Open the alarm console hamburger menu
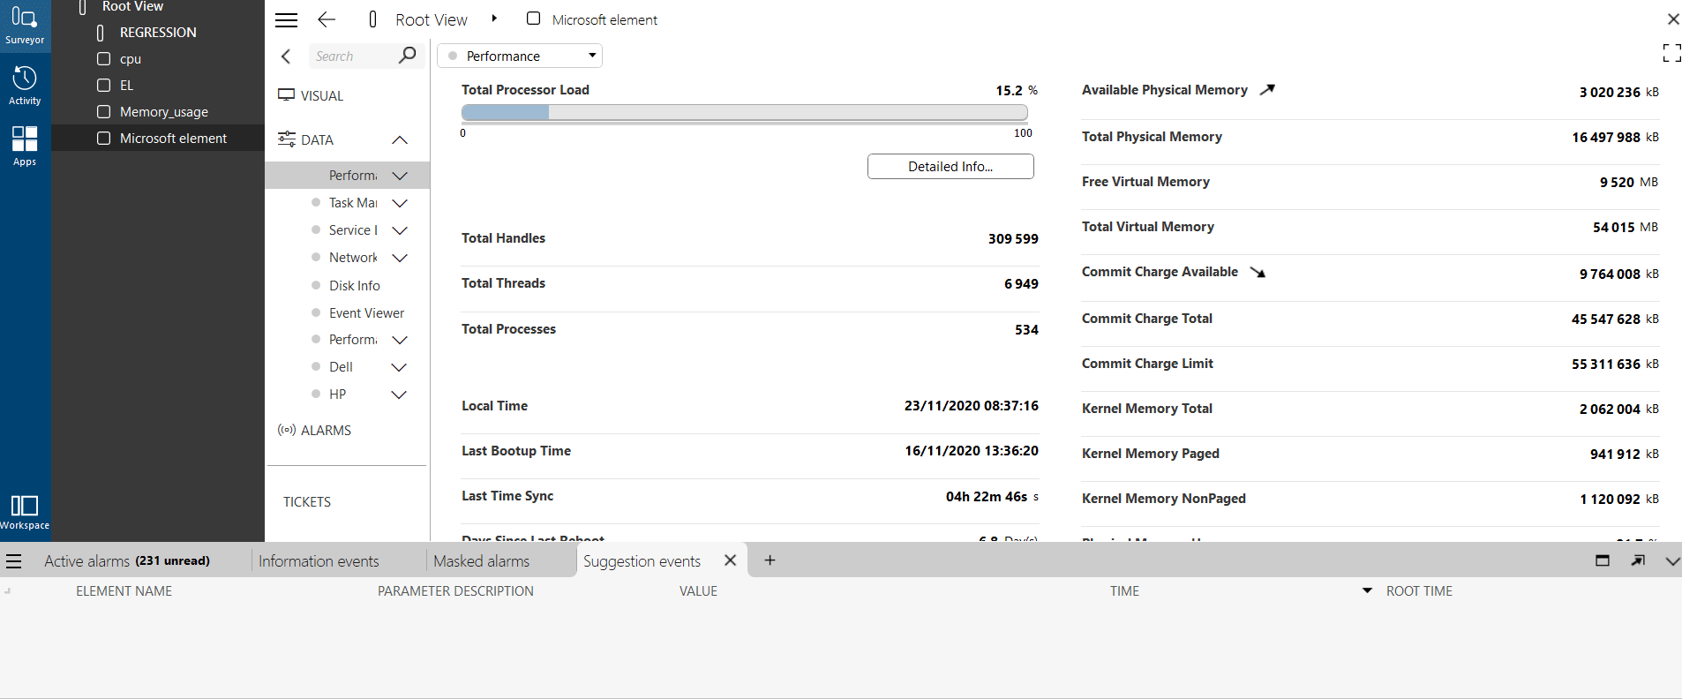The height and width of the screenshot is (699, 1682). click(13, 560)
